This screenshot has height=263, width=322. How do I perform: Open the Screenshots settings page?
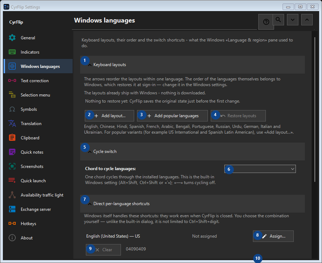pyautogui.click(x=38, y=166)
